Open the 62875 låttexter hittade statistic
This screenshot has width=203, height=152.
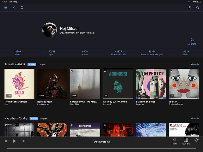tap(119, 53)
